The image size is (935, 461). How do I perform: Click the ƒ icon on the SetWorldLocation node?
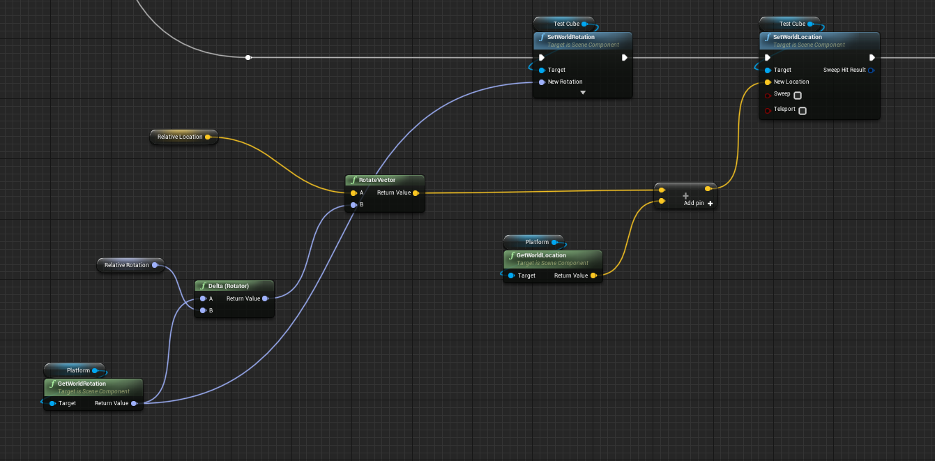pos(766,37)
